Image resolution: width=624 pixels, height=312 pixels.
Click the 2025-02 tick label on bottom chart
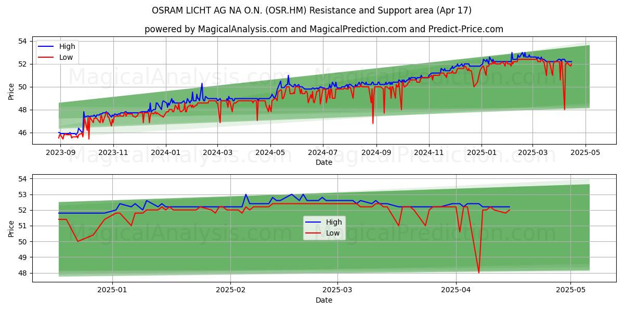click(230, 291)
